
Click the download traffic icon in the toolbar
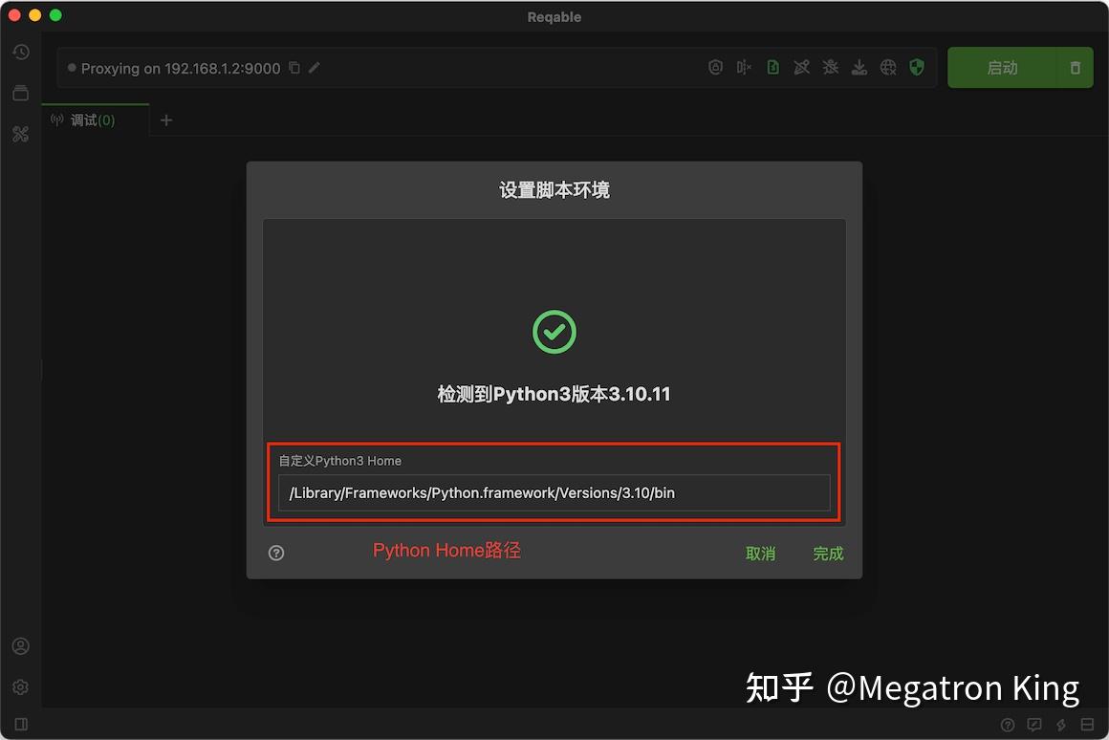(x=859, y=67)
